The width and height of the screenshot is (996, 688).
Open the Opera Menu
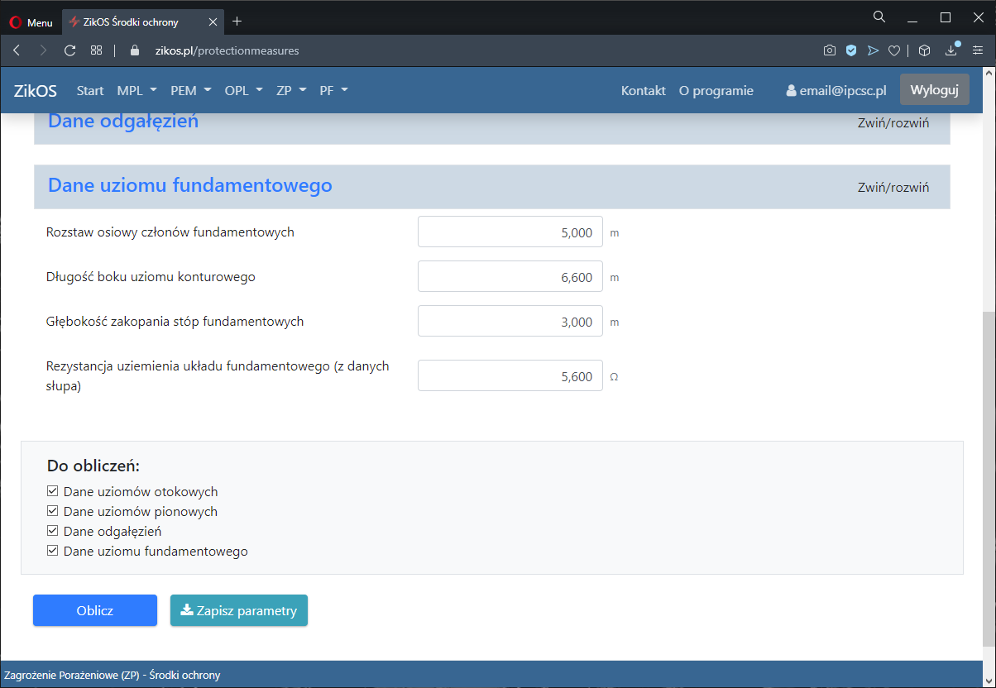(31, 22)
